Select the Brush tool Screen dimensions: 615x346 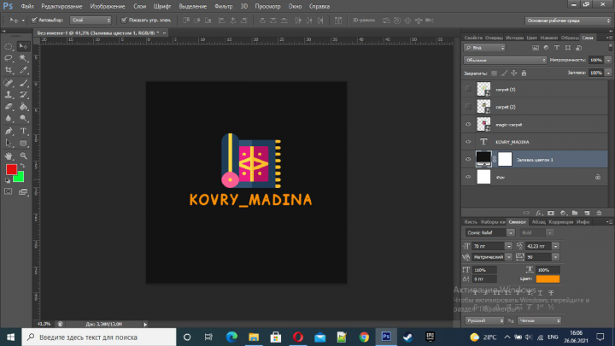[24, 83]
